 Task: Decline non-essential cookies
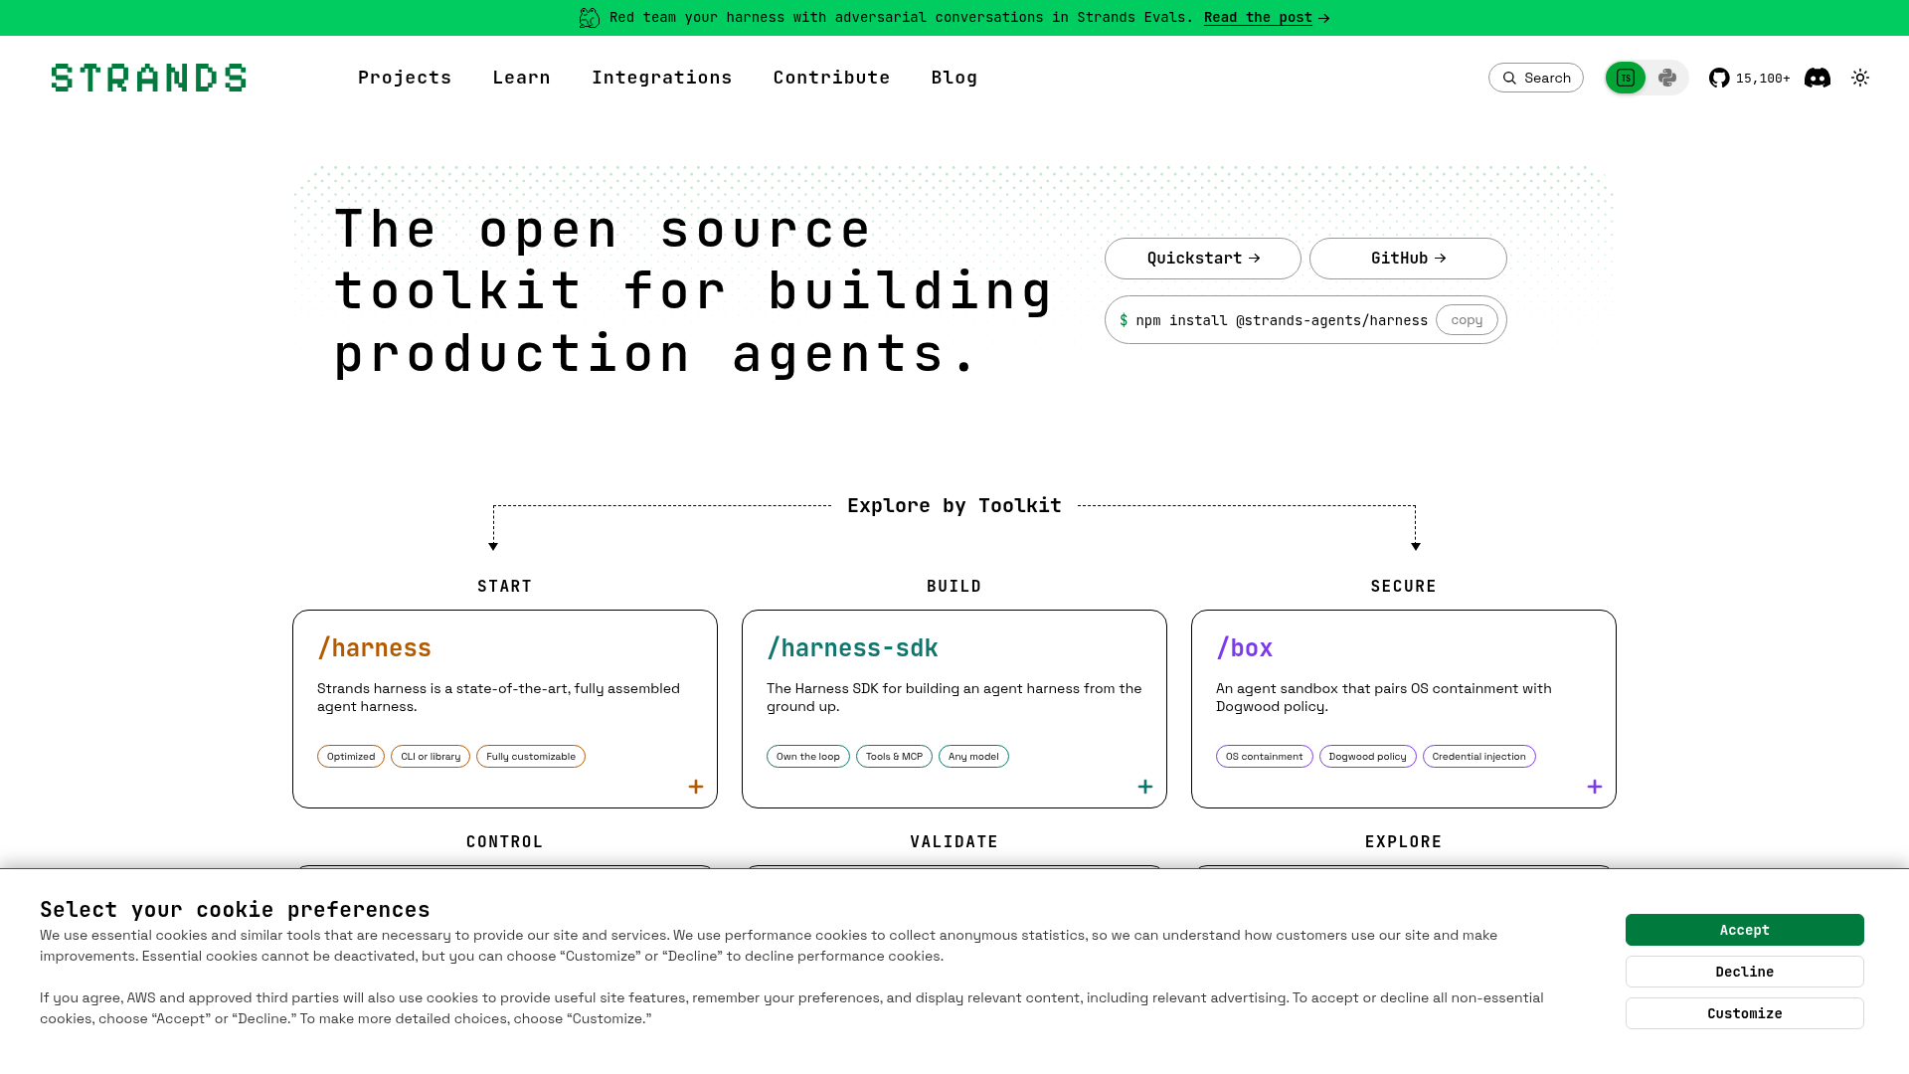pos(1745,972)
